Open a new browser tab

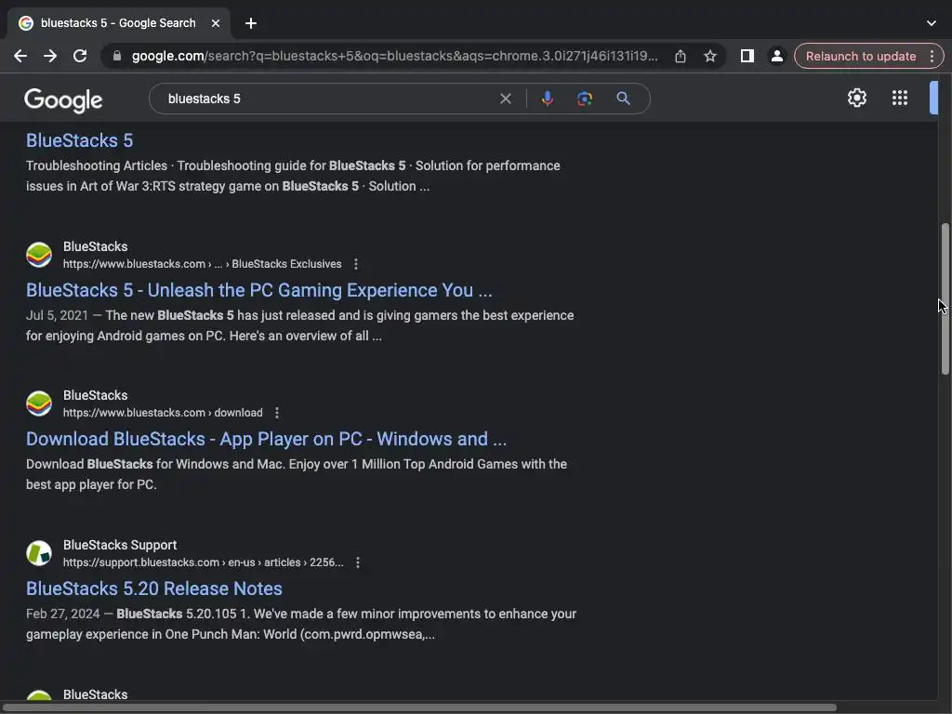251,23
